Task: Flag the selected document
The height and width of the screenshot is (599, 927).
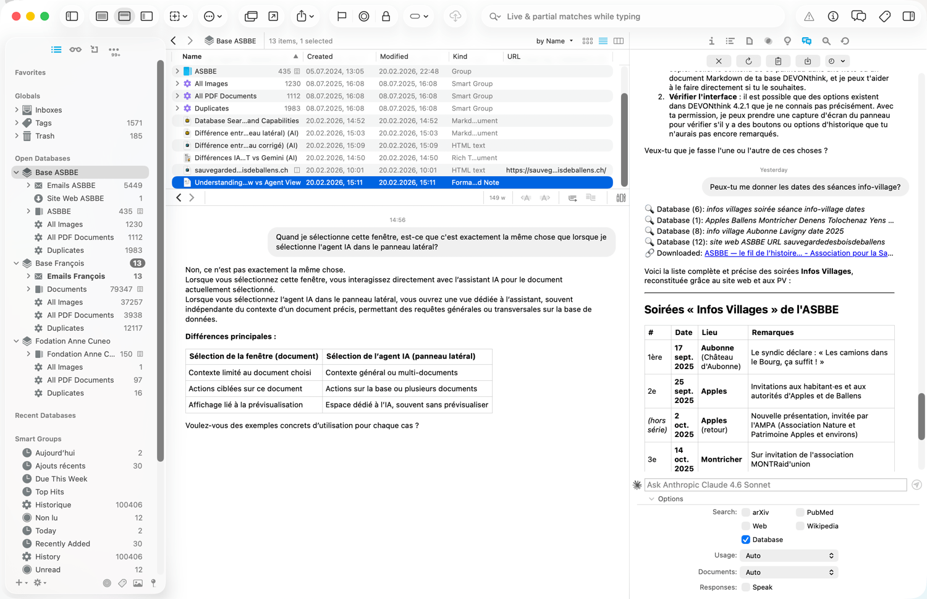Action: (341, 16)
